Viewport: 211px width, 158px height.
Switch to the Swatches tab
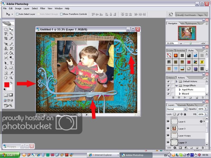[181, 51]
